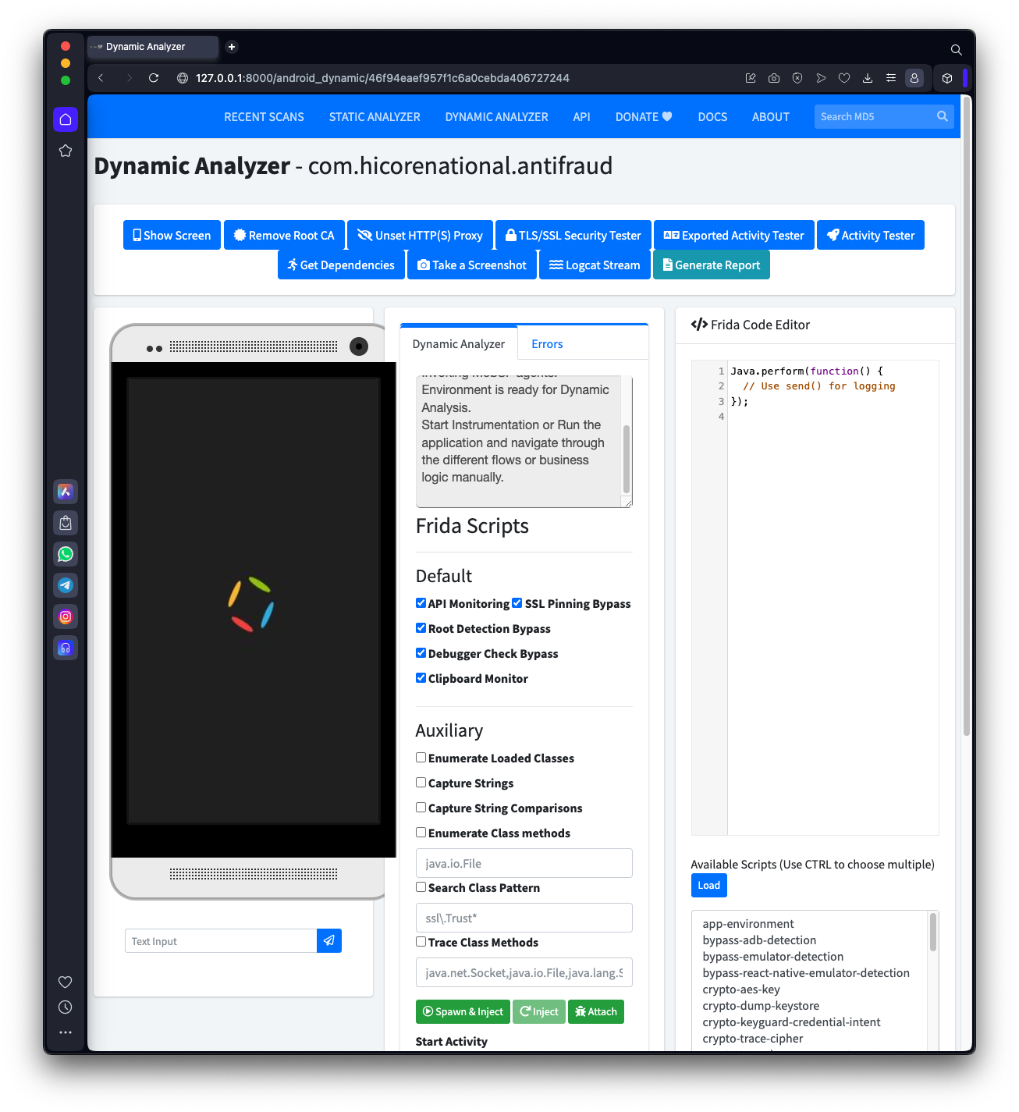Open the shield privacy protection icon
The height and width of the screenshot is (1112, 1019).
tap(797, 78)
